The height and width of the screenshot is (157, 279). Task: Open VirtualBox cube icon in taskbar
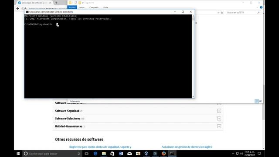146,154
